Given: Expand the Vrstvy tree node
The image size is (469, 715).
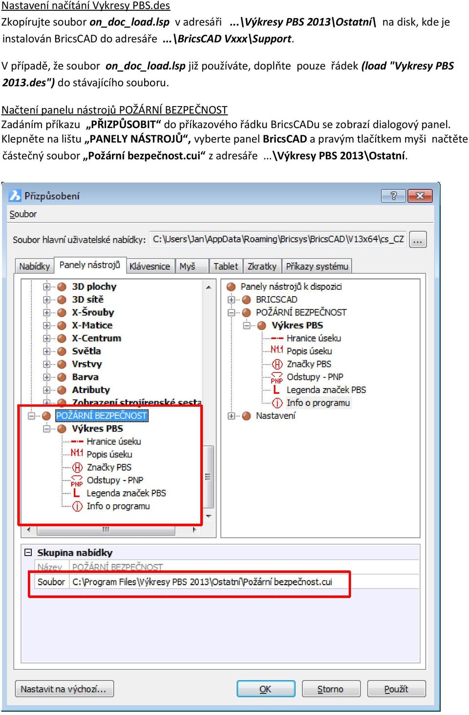Looking at the screenshot, I should [x=47, y=365].
